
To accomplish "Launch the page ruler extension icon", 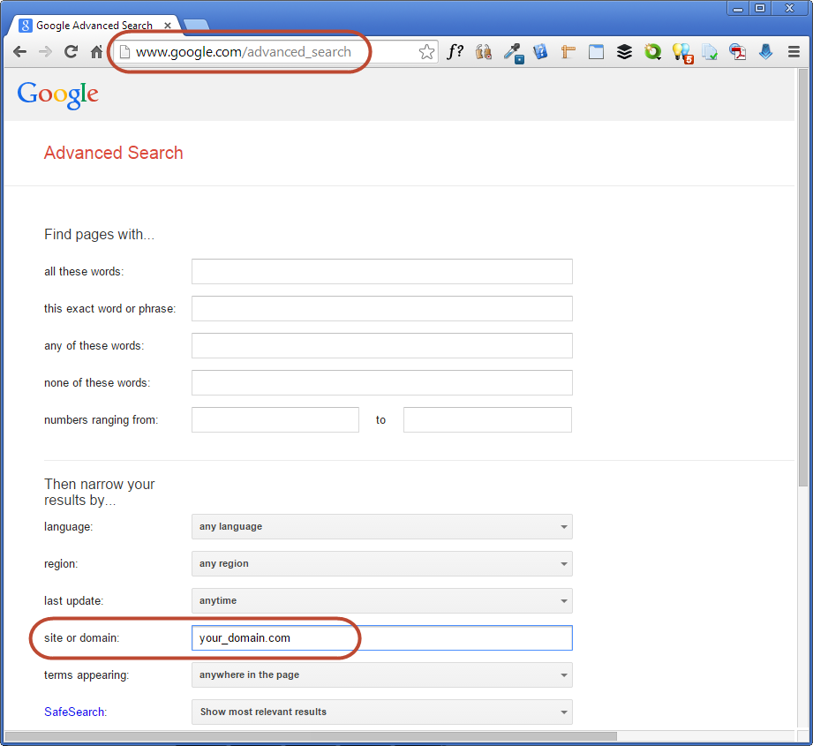I will pos(568,51).
